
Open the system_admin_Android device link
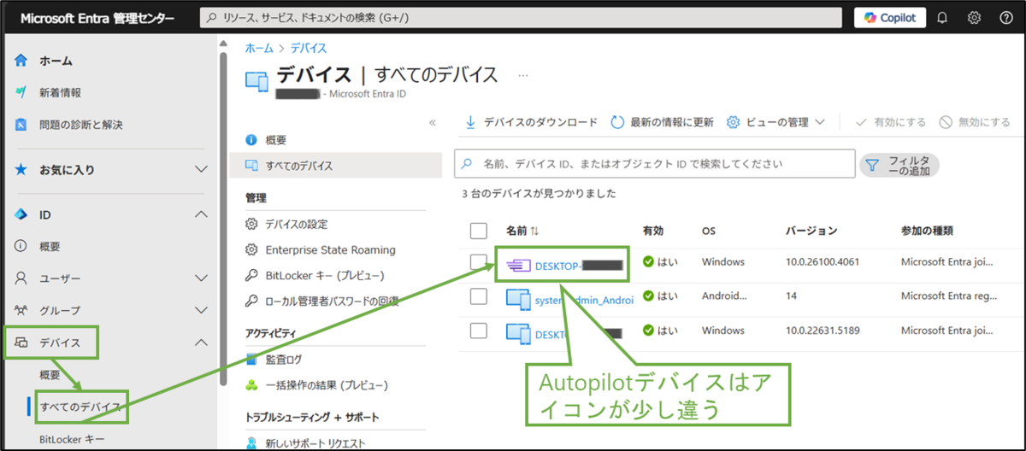(585, 300)
